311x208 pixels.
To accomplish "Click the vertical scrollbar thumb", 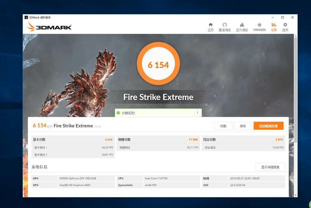I will click(x=295, y=89).
